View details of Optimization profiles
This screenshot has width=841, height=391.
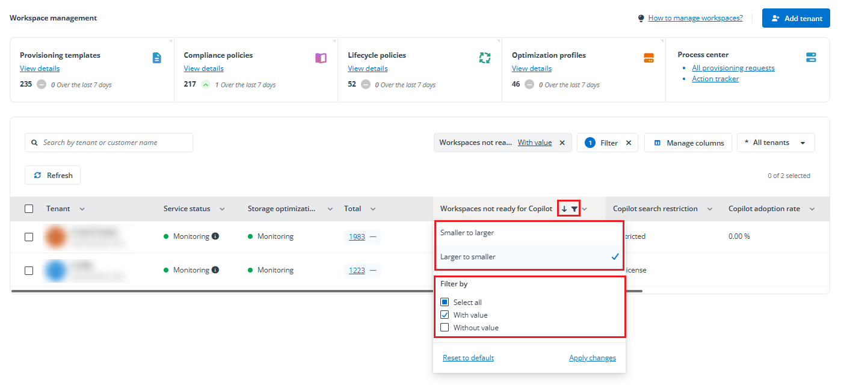point(532,69)
